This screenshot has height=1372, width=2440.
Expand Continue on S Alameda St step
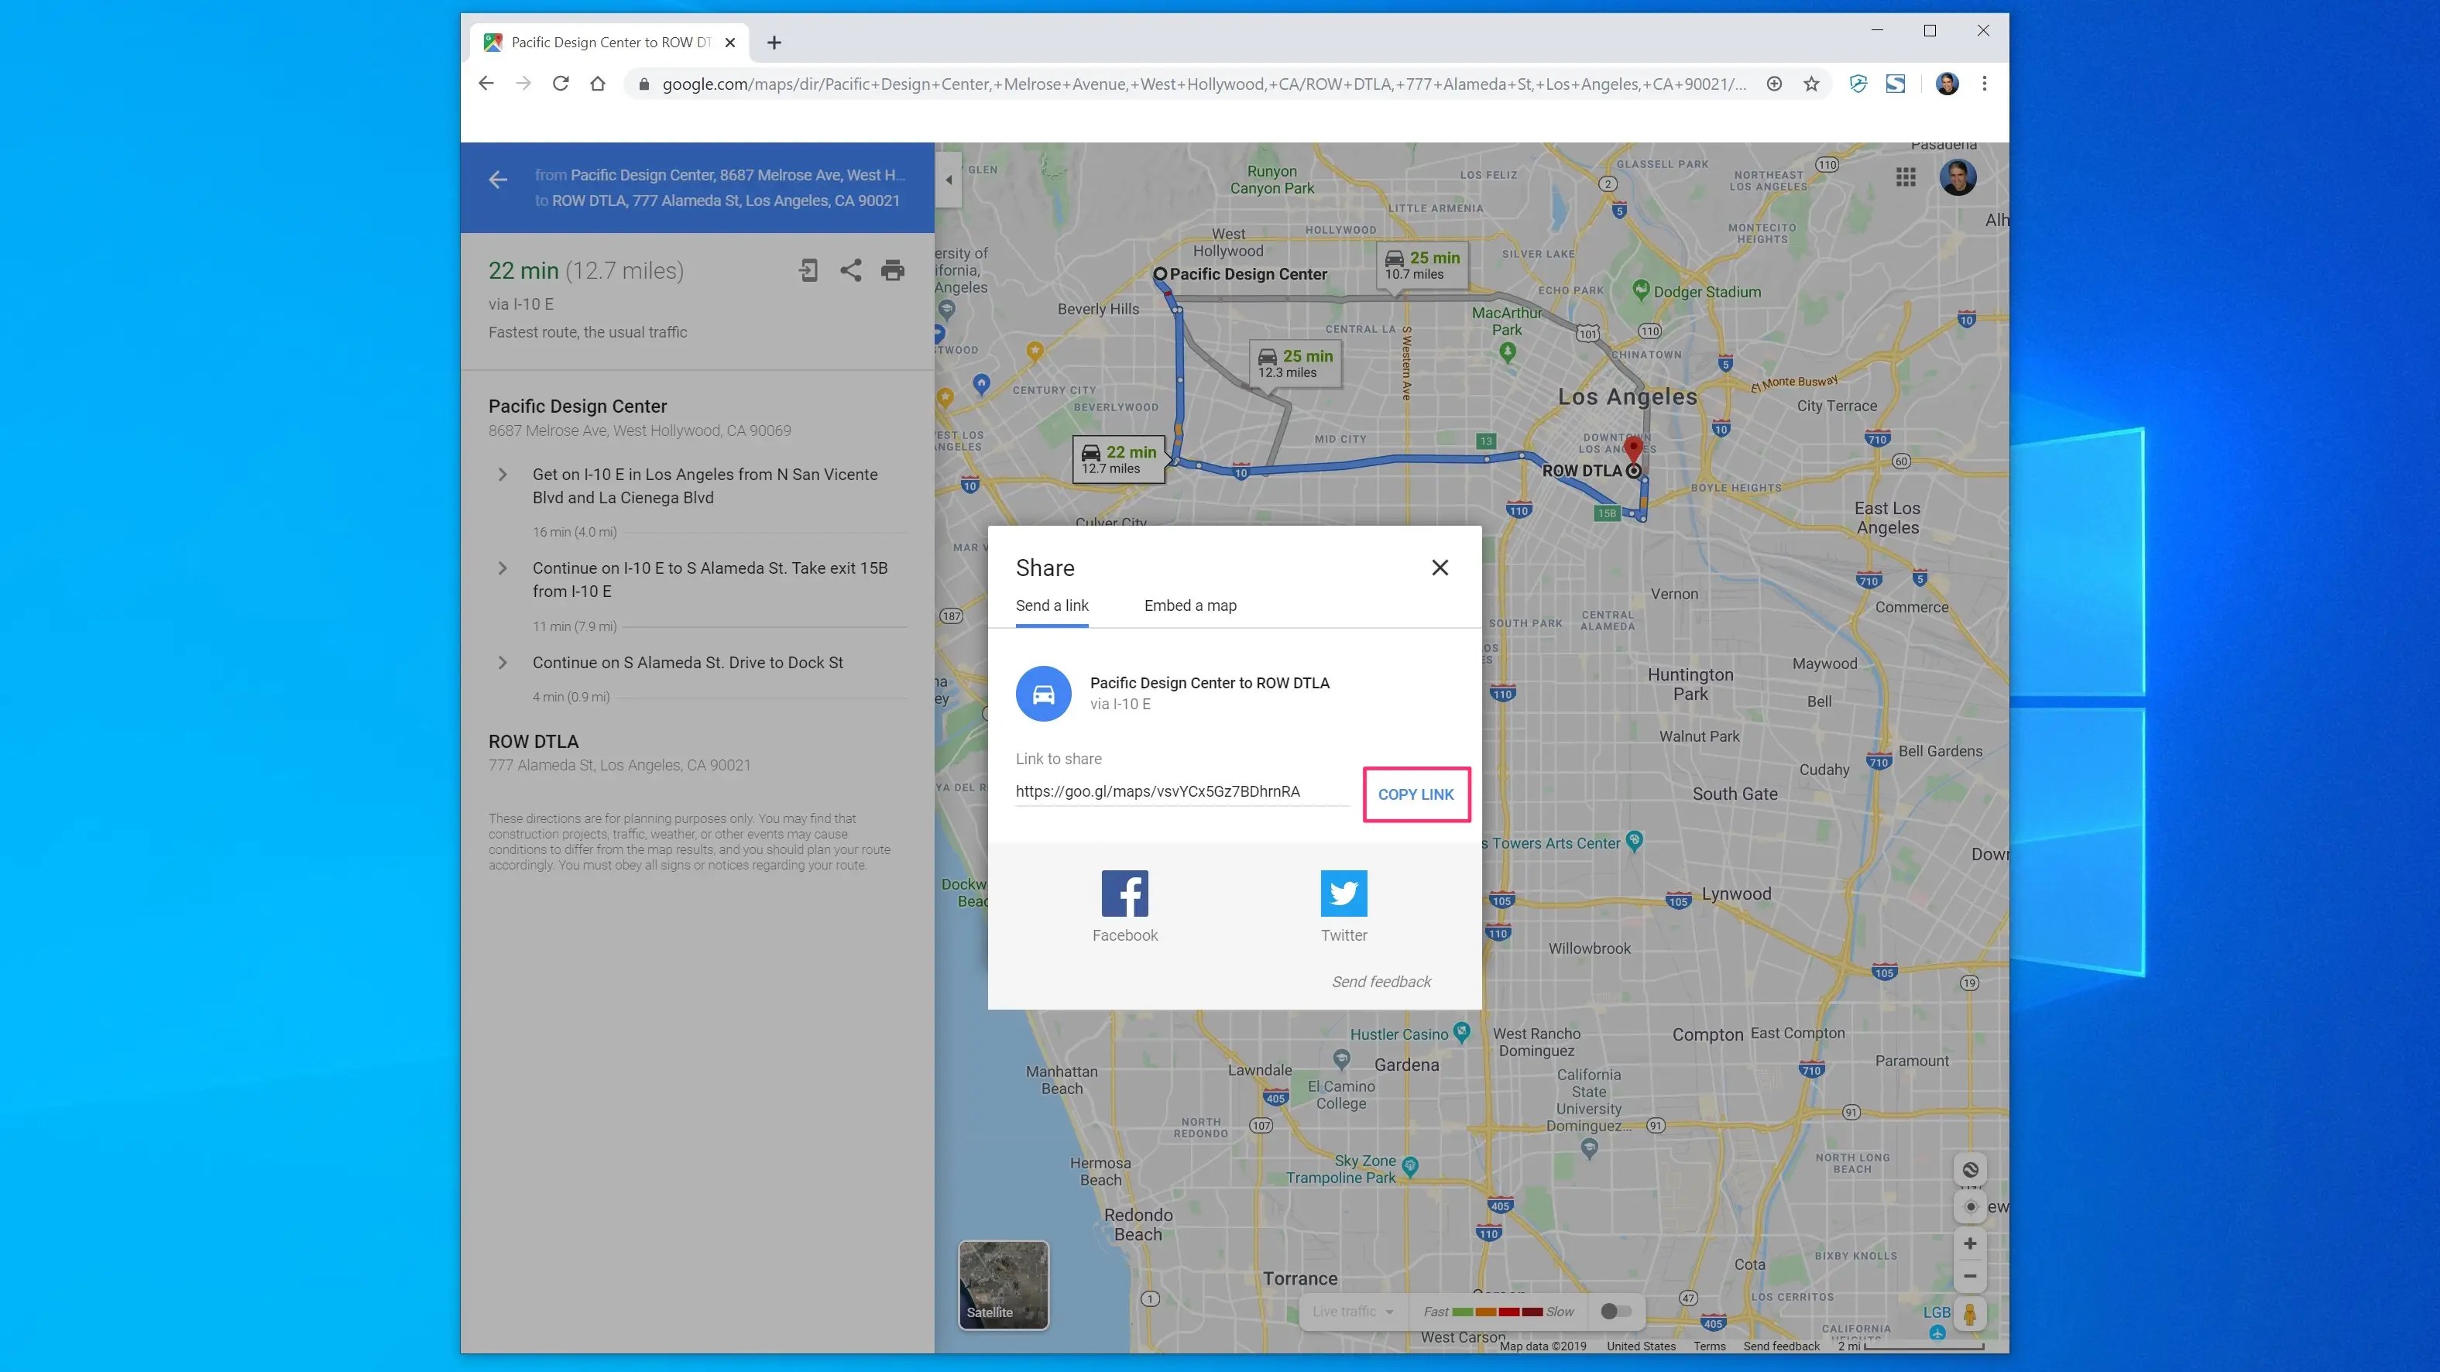(503, 663)
